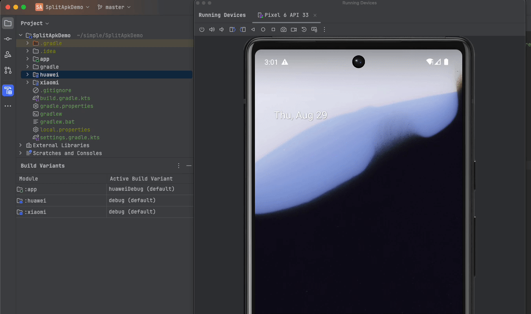Select the :xiaomi module cell

[61, 212]
